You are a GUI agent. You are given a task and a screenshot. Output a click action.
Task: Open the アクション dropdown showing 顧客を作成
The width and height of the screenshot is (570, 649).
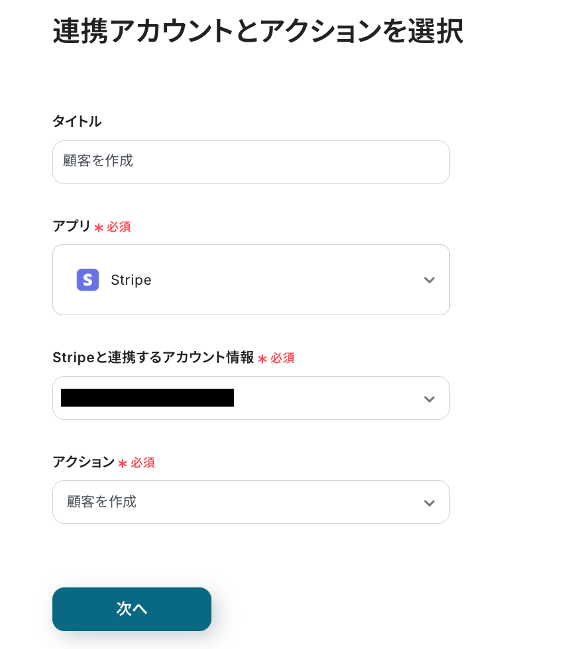251,502
